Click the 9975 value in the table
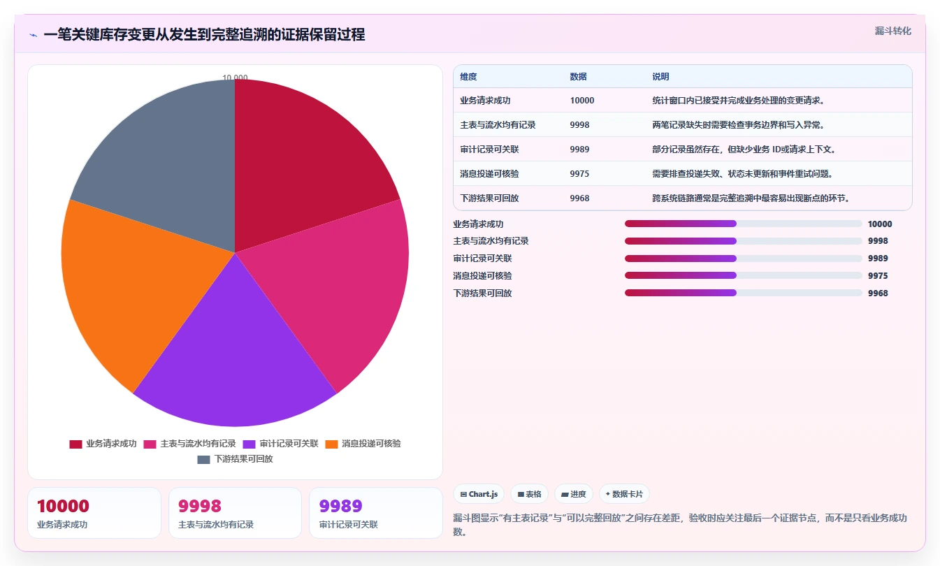The height and width of the screenshot is (566, 940). tap(579, 174)
